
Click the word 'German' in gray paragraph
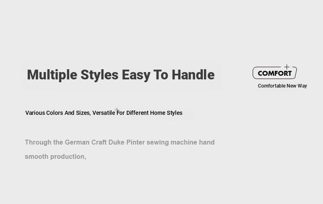(77, 142)
